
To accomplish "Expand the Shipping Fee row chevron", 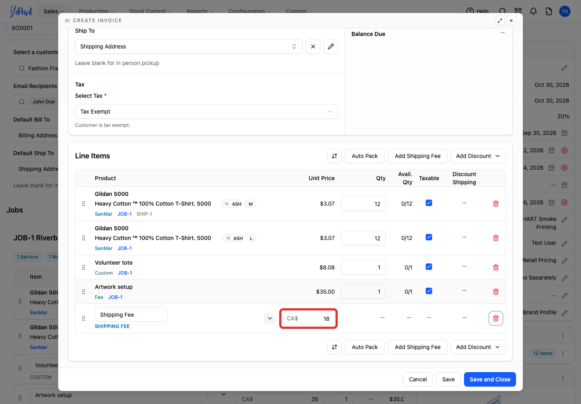I will (x=270, y=318).
